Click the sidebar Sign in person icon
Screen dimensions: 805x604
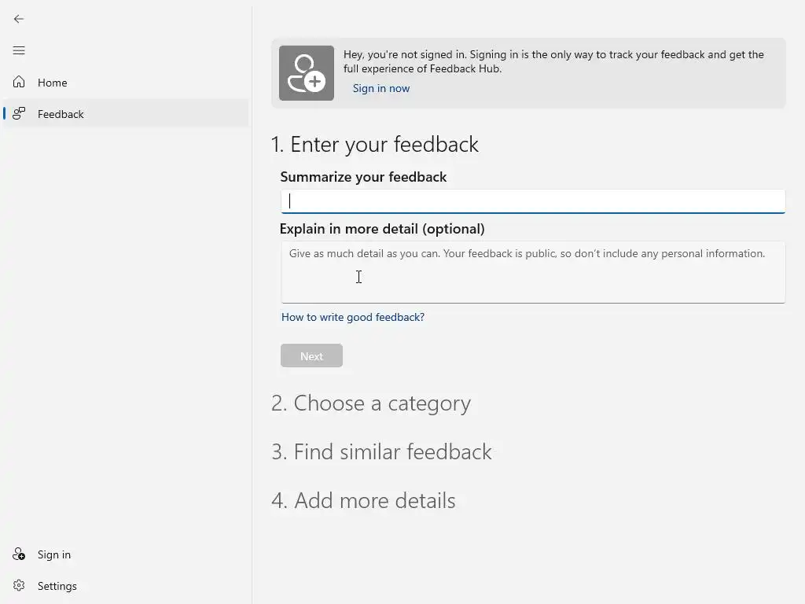click(x=19, y=554)
